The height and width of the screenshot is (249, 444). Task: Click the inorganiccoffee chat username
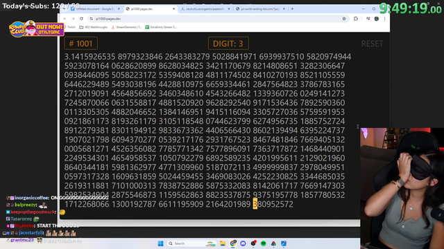[x=32, y=198]
